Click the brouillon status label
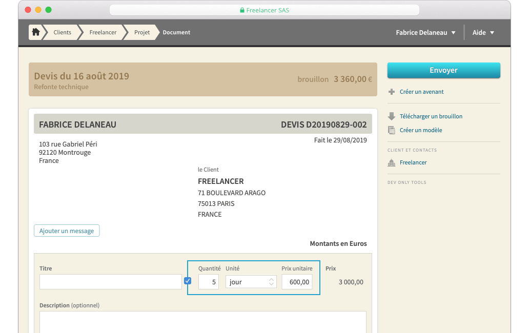The height and width of the screenshot is (333, 529). click(x=313, y=79)
